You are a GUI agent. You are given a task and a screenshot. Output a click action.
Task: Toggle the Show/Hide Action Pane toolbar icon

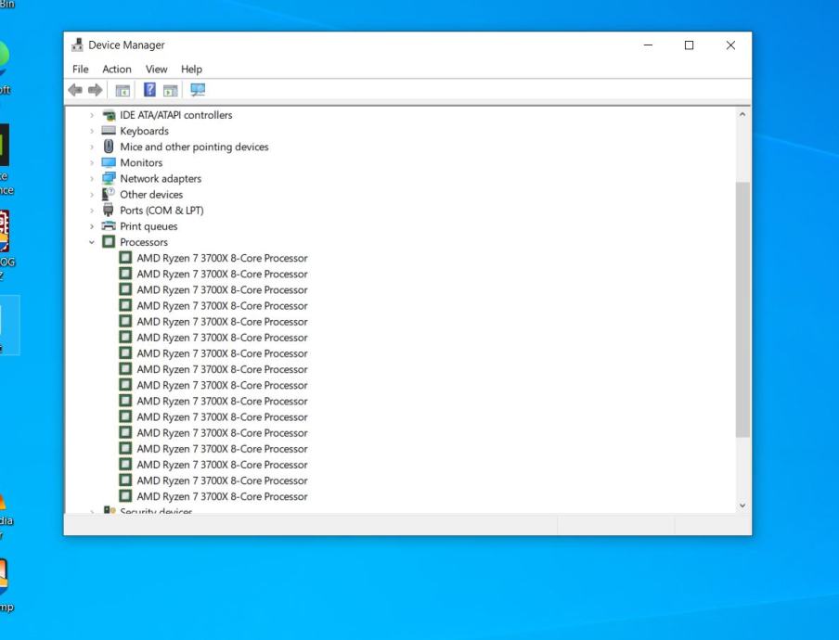point(170,90)
